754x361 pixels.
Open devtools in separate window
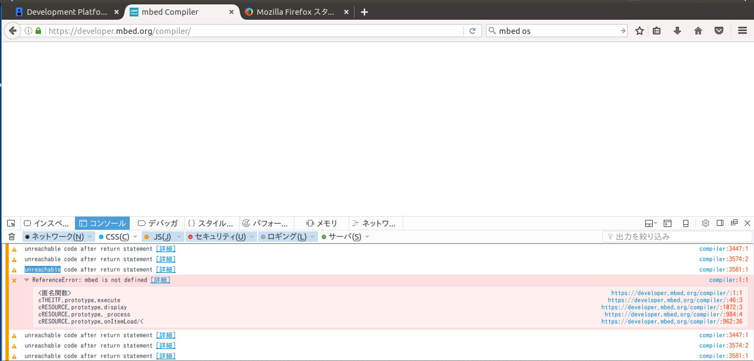coord(734,223)
